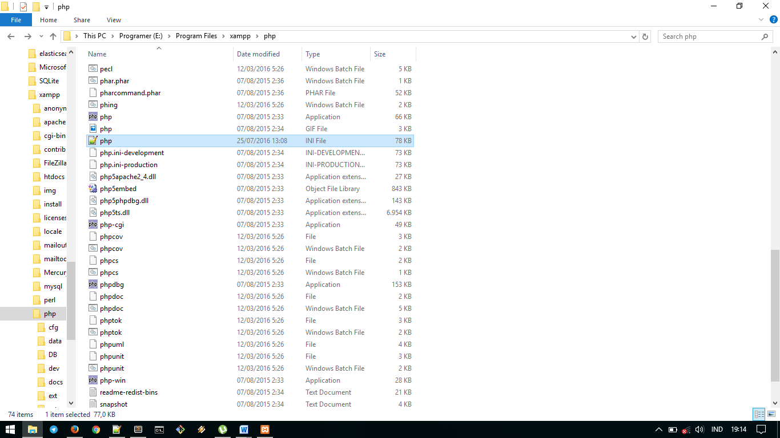Open Microsoft Word from the taskbar
The width and height of the screenshot is (780, 438).
coord(244,429)
